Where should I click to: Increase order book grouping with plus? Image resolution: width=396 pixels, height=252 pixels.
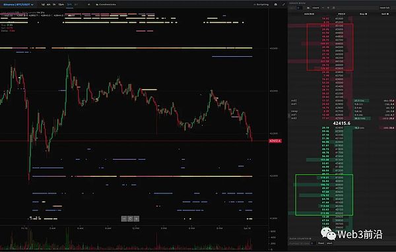point(328,8)
